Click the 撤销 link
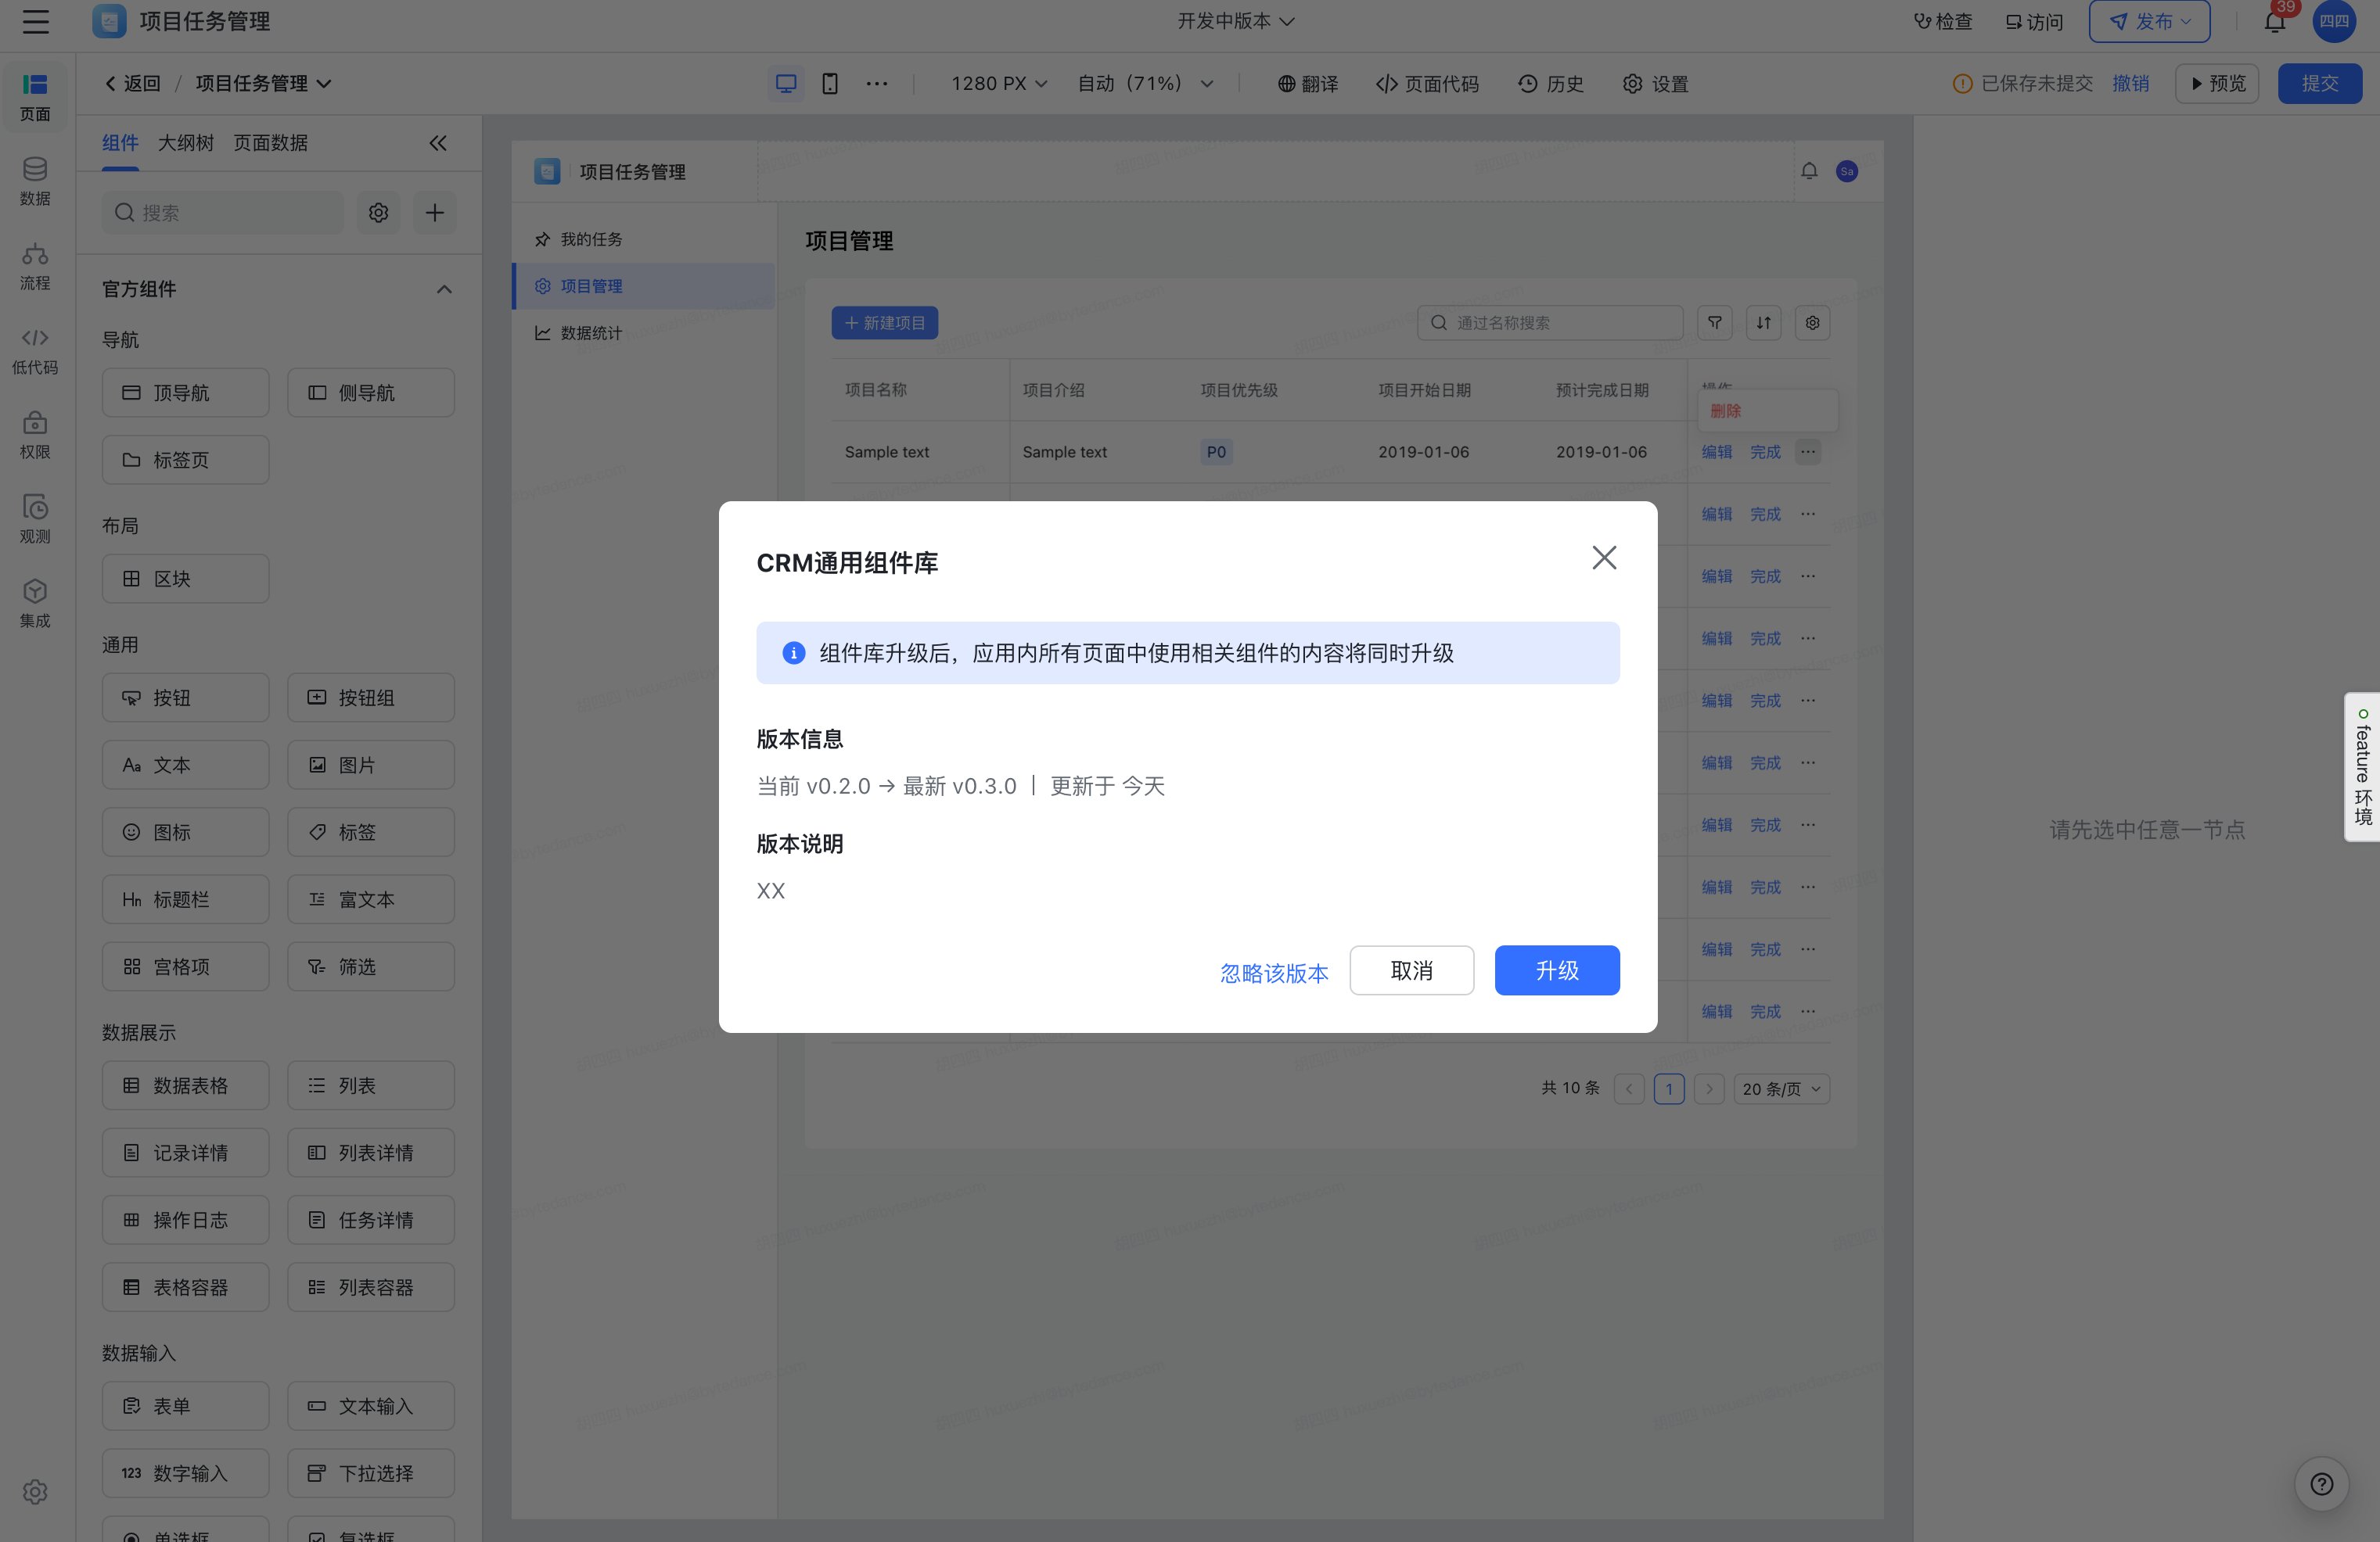Screen dimensions: 2380x1542 coord(2131,84)
